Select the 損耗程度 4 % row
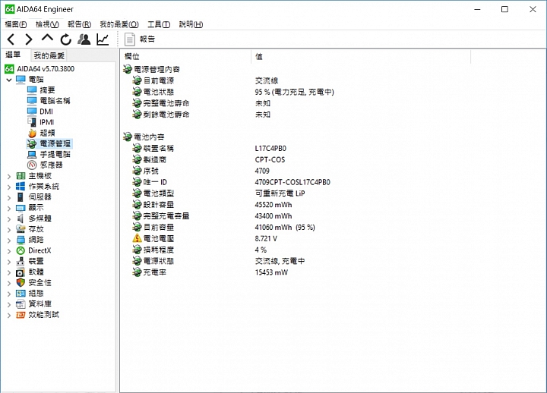 200,250
